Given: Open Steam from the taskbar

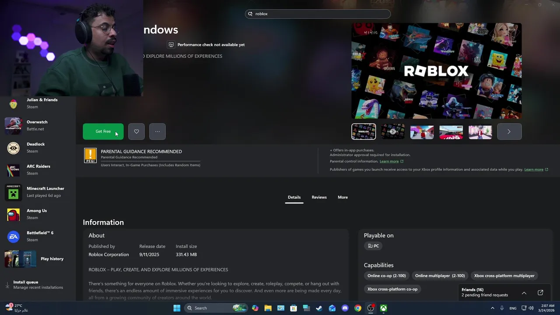Looking at the screenshot, I should click(319, 308).
